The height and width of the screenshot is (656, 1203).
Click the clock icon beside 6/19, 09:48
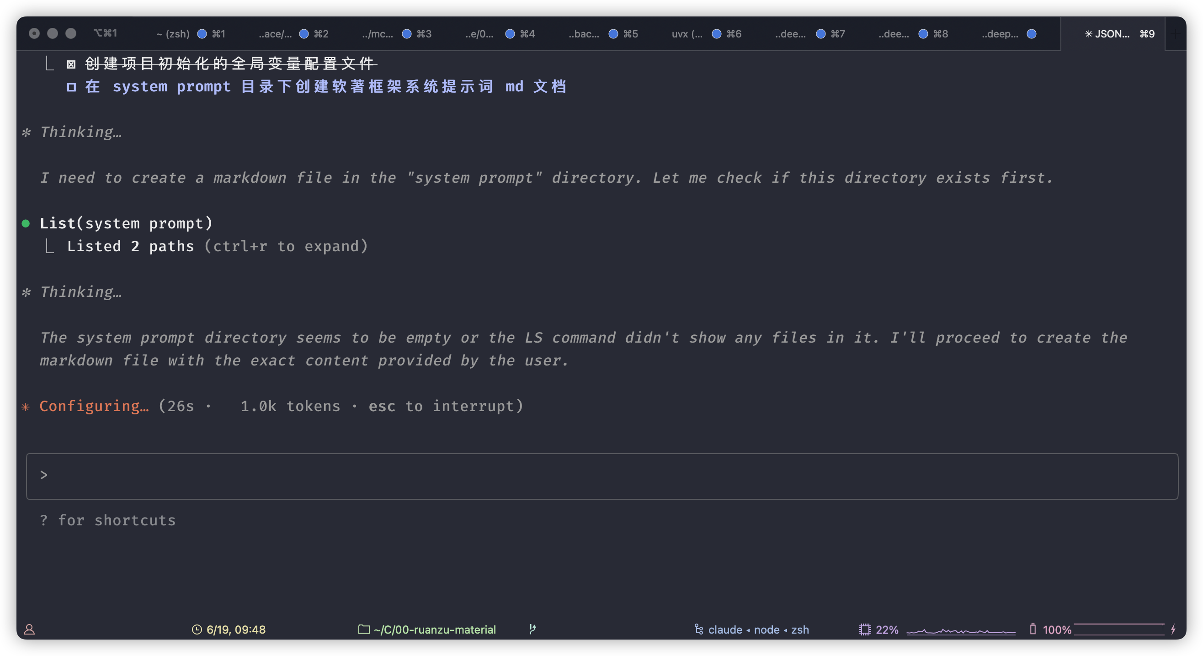tap(197, 630)
